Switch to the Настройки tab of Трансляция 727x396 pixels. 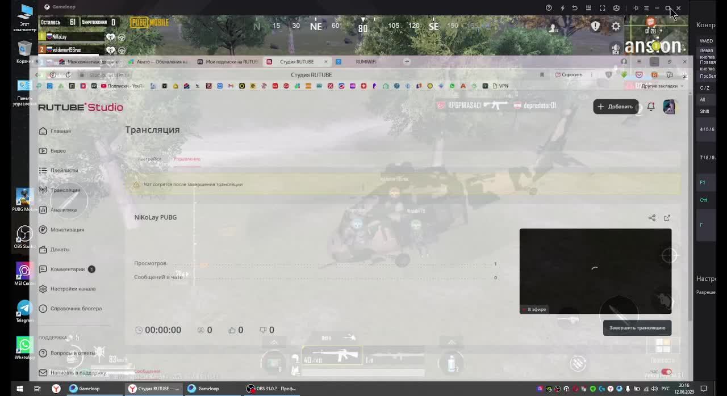149,159
